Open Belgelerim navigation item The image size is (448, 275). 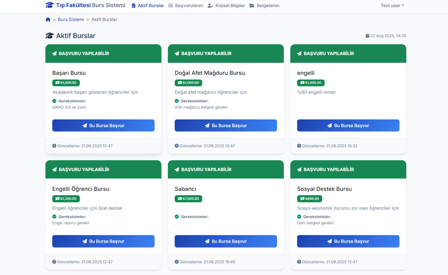point(264,6)
